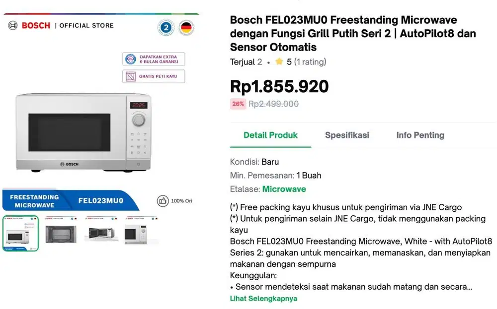The width and height of the screenshot is (497, 309).
Task: Click the shield icon on the garansi badge
Action: (130, 59)
